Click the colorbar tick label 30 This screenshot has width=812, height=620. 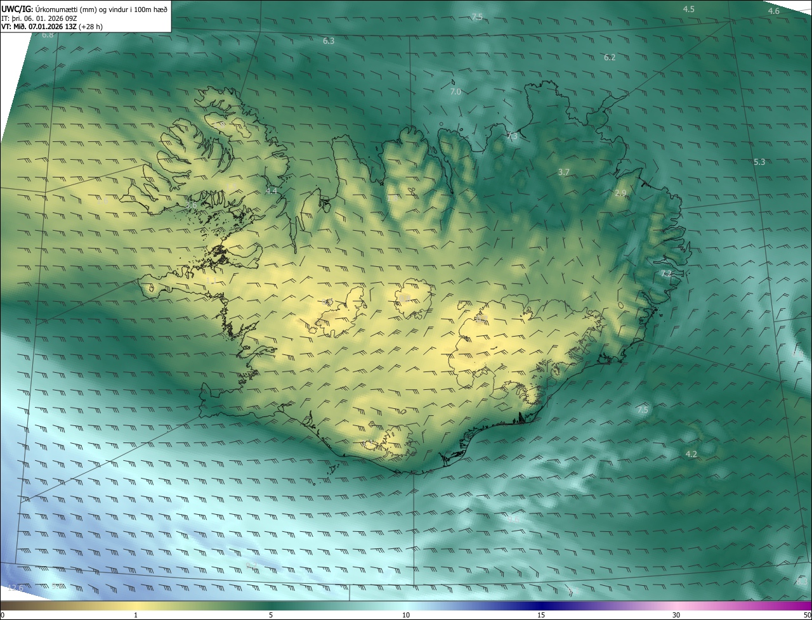[676, 615]
